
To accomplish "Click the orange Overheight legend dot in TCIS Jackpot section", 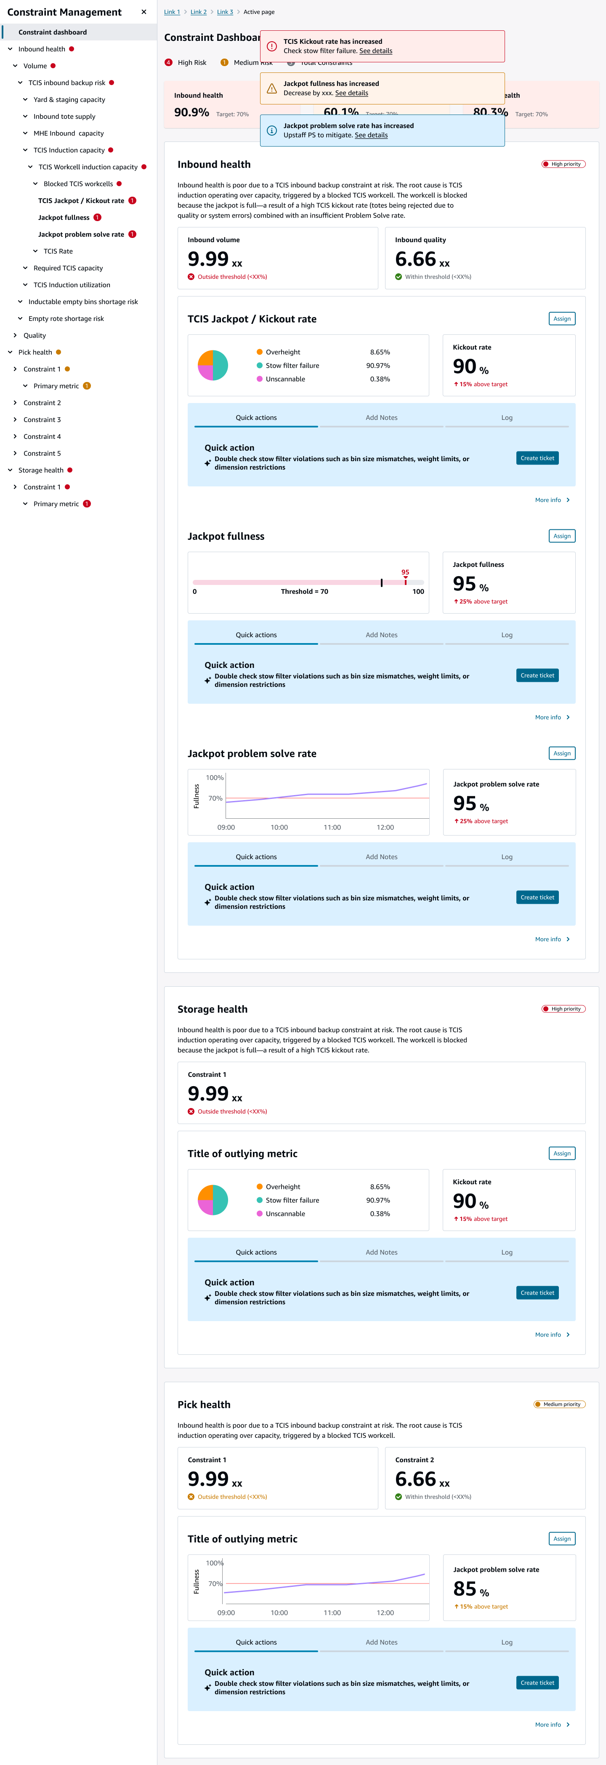I will 260,352.
